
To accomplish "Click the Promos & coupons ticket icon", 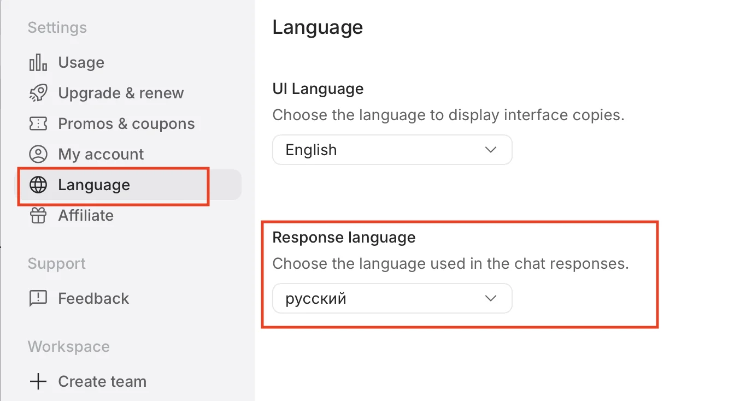I will coord(38,124).
